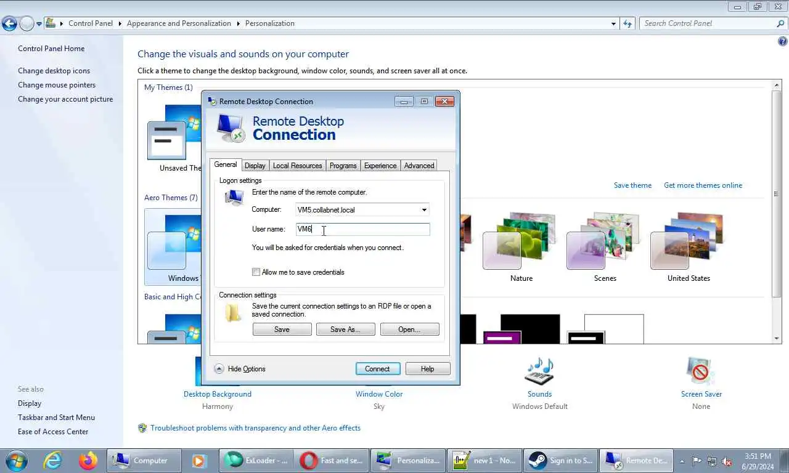Click the Back arrow in Control Panel
This screenshot has height=473, width=789.
click(x=9, y=24)
